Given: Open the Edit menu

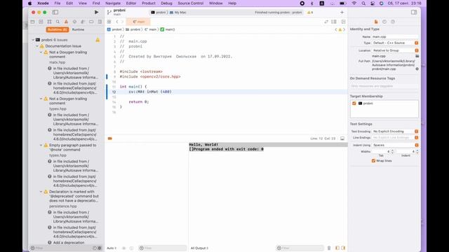Looking at the screenshot, I should coord(69,3).
